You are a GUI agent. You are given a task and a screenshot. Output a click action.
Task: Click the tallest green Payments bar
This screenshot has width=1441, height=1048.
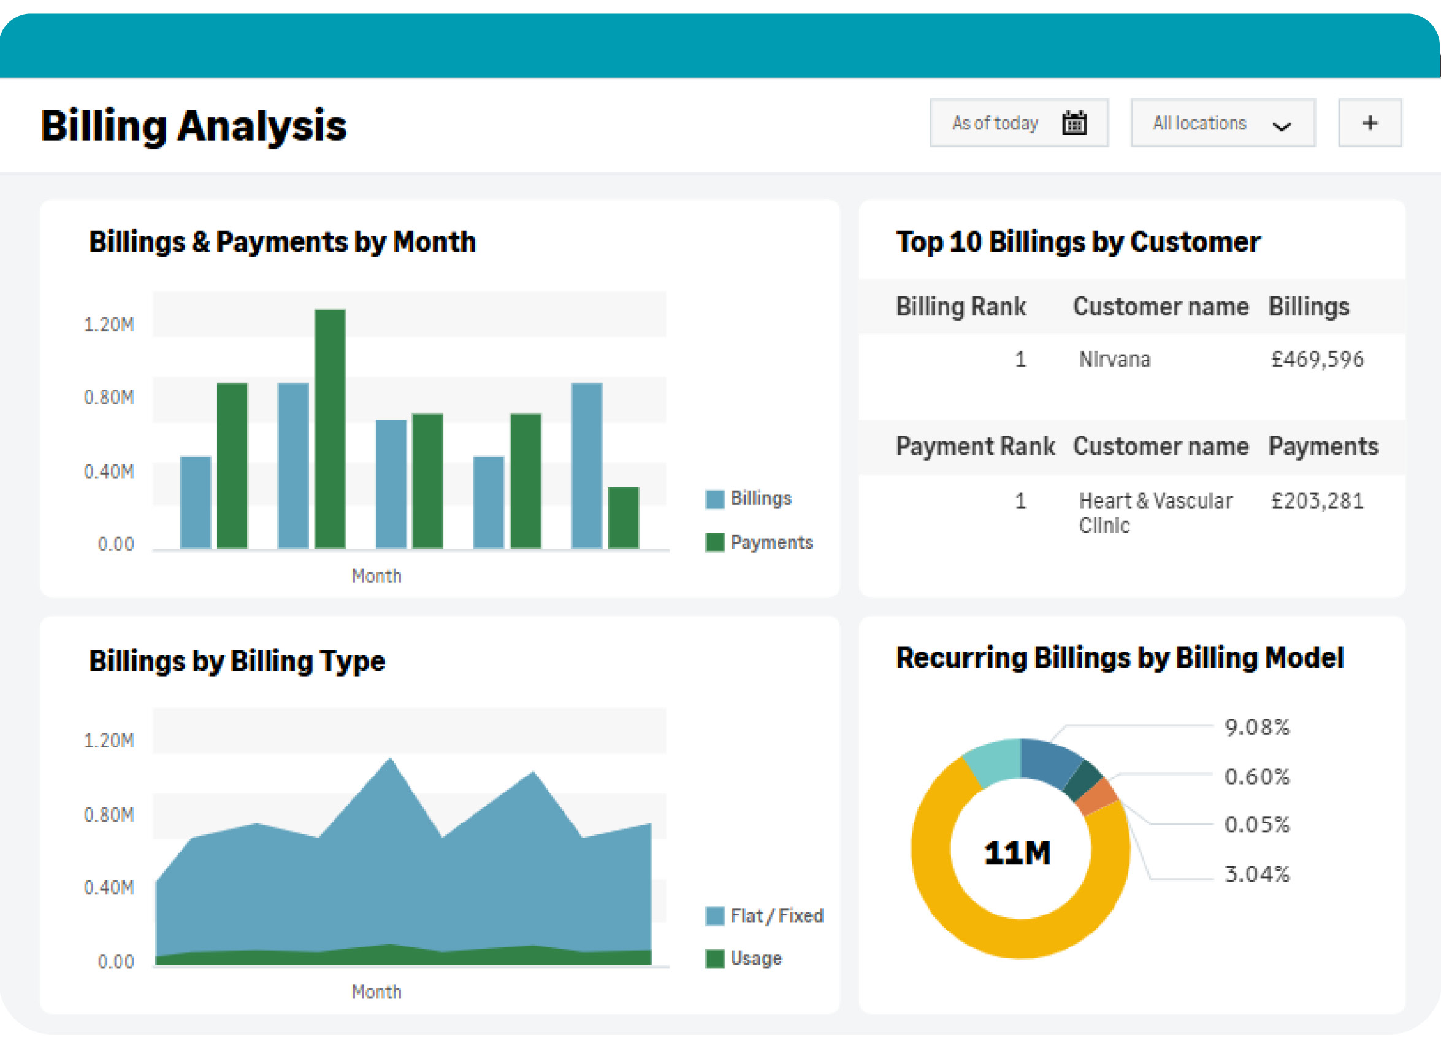coord(330,429)
